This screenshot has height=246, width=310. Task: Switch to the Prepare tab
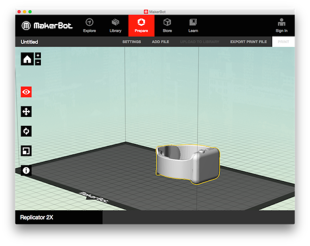141,26
